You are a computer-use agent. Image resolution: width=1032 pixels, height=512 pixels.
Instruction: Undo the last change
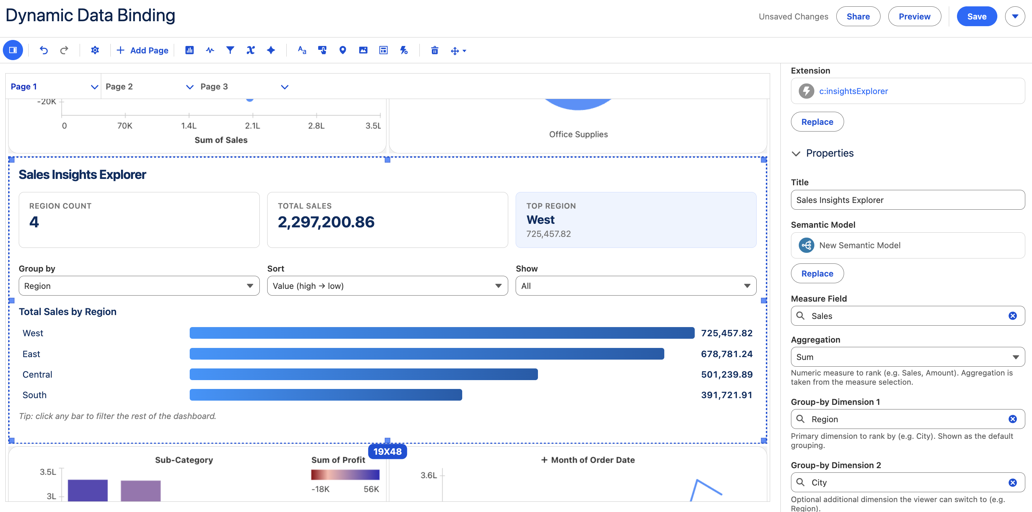click(x=44, y=50)
